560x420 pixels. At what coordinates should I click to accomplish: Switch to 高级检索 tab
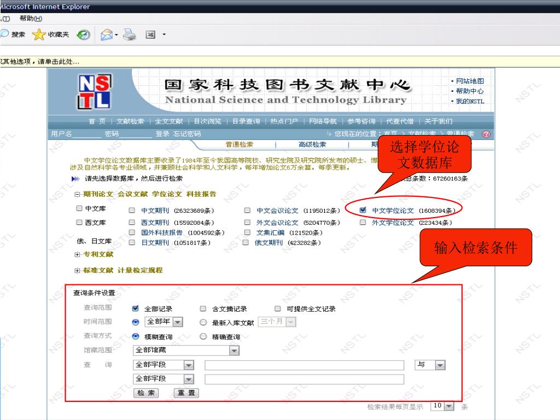click(x=312, y=144)
